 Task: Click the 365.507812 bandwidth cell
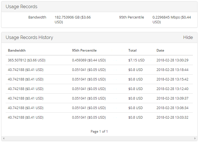pos(26,60)
